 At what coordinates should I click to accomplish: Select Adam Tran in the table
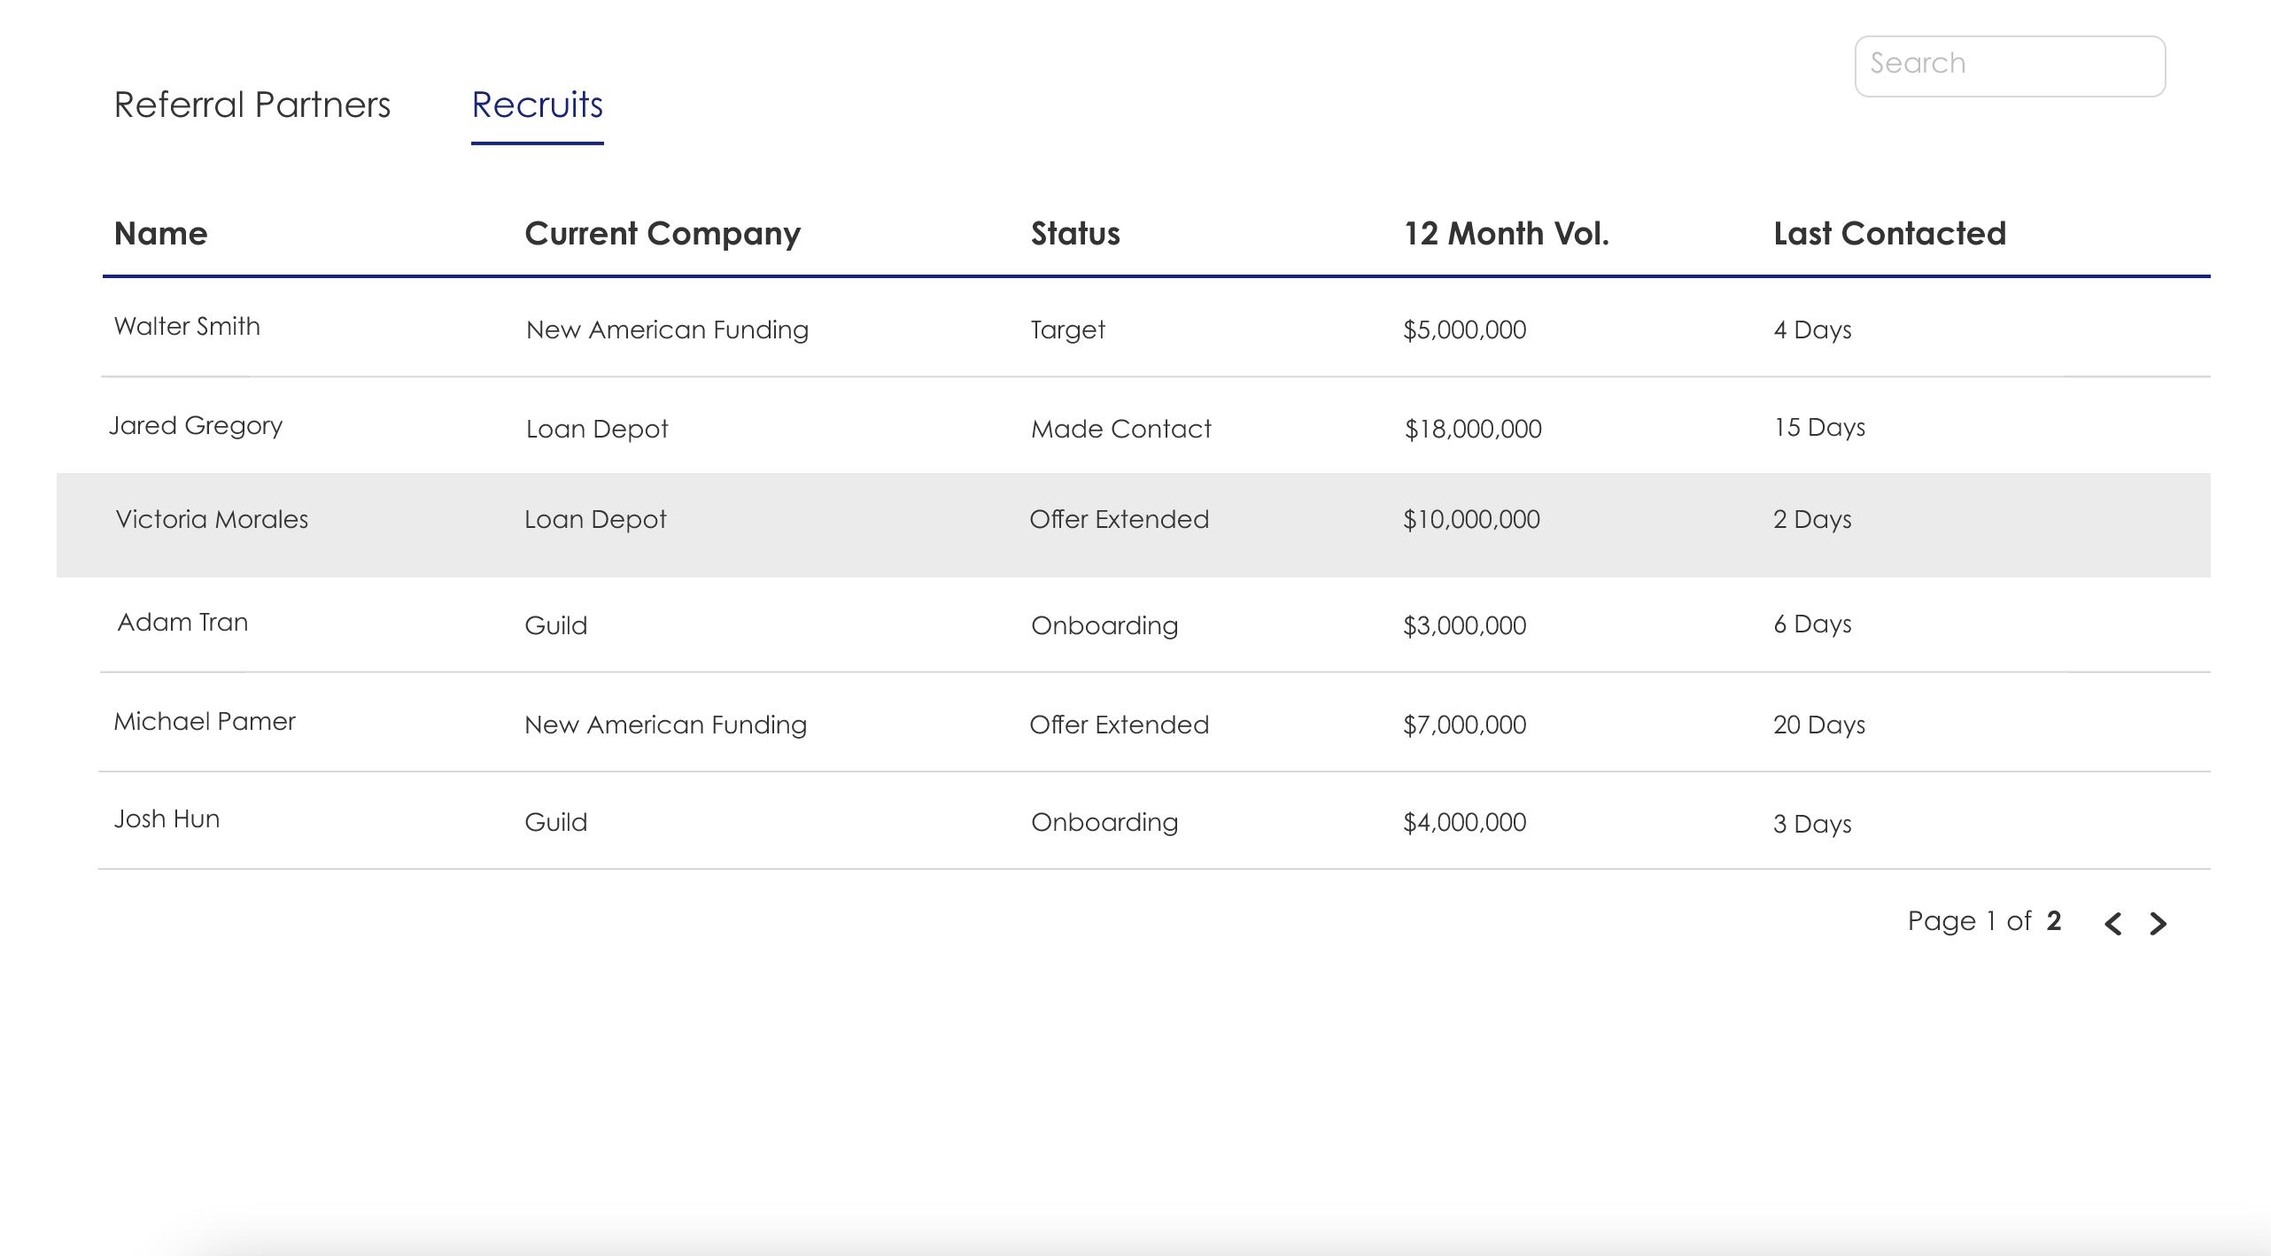182,623
